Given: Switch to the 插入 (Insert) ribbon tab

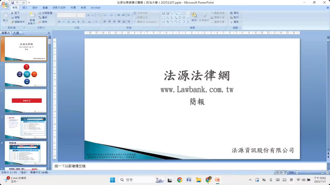Looking at the screenshot, I should [24, 7].
